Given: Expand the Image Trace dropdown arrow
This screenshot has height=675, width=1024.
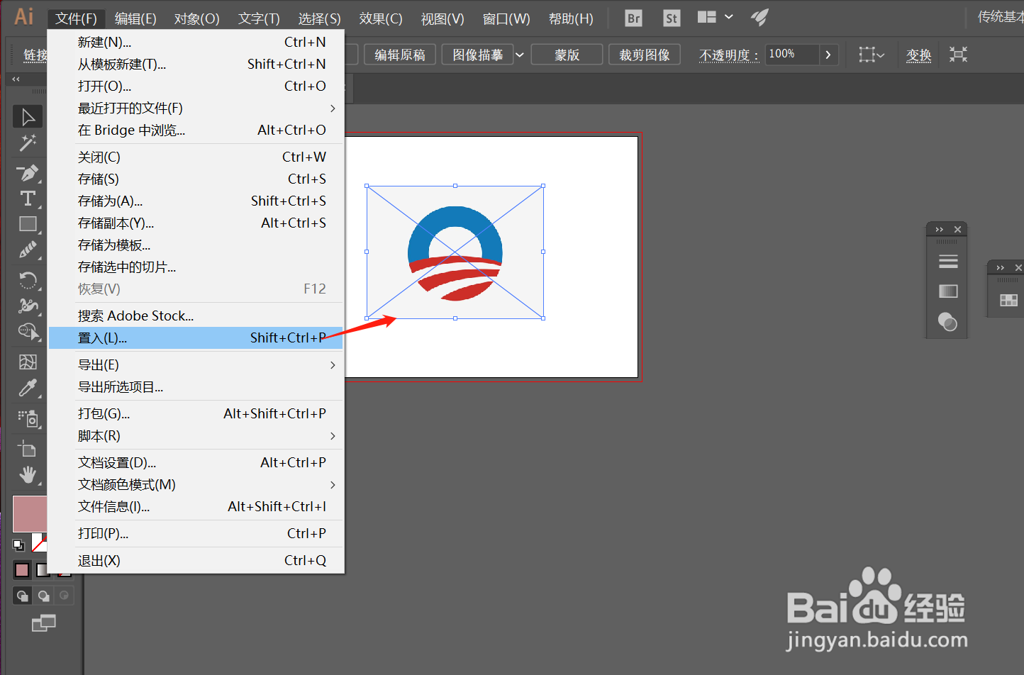Looking at the screenshot, I should (519, 55).
